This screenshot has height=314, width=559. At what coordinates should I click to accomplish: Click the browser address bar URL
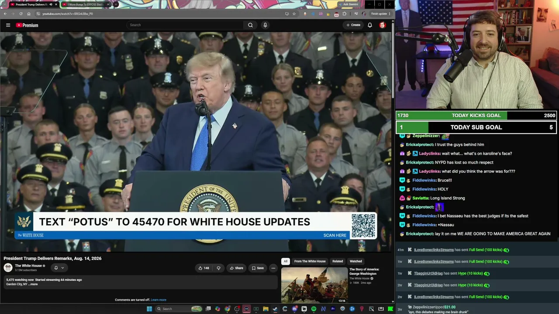[x=68, y=14]
